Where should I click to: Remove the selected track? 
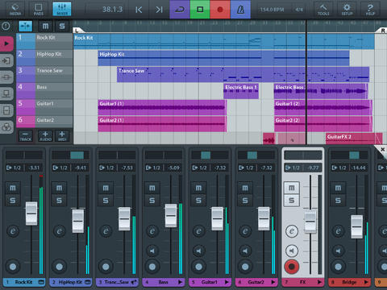pyautogui.click(x=26, y=136)
